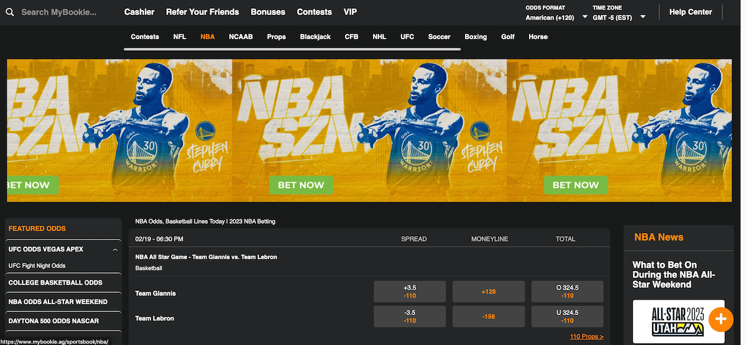This screenshot has height=345, width=746.
Task: Click the NBA All Star Game title
Action: tap(206, 257)
